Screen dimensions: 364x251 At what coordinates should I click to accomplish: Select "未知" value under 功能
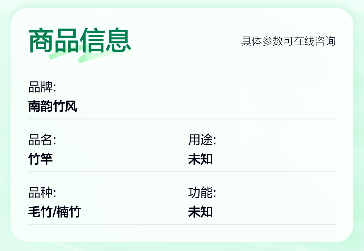tap(200, 212)
